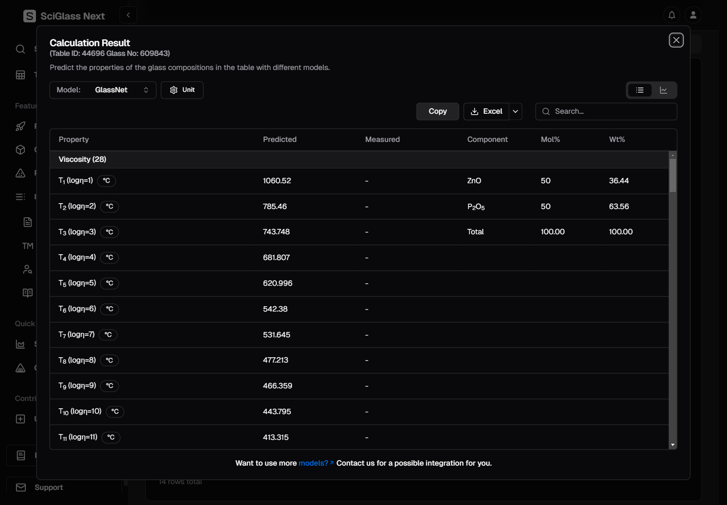
Task: Toggle the °C unit badge for T1
Action: pyautogui.click(x=106, y=181)
